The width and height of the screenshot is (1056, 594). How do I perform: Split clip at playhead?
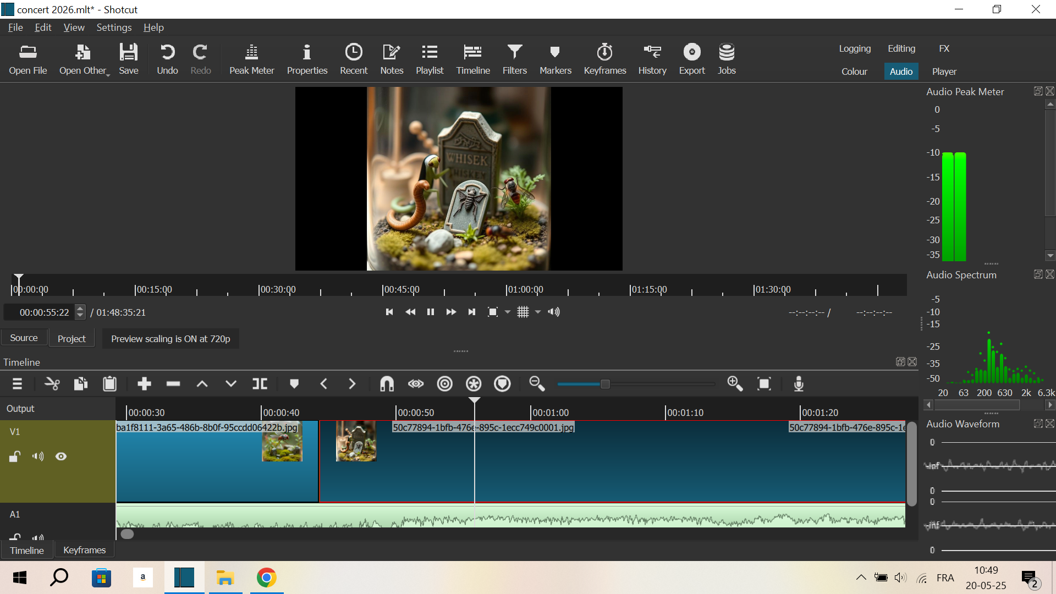tap(260, 384)
